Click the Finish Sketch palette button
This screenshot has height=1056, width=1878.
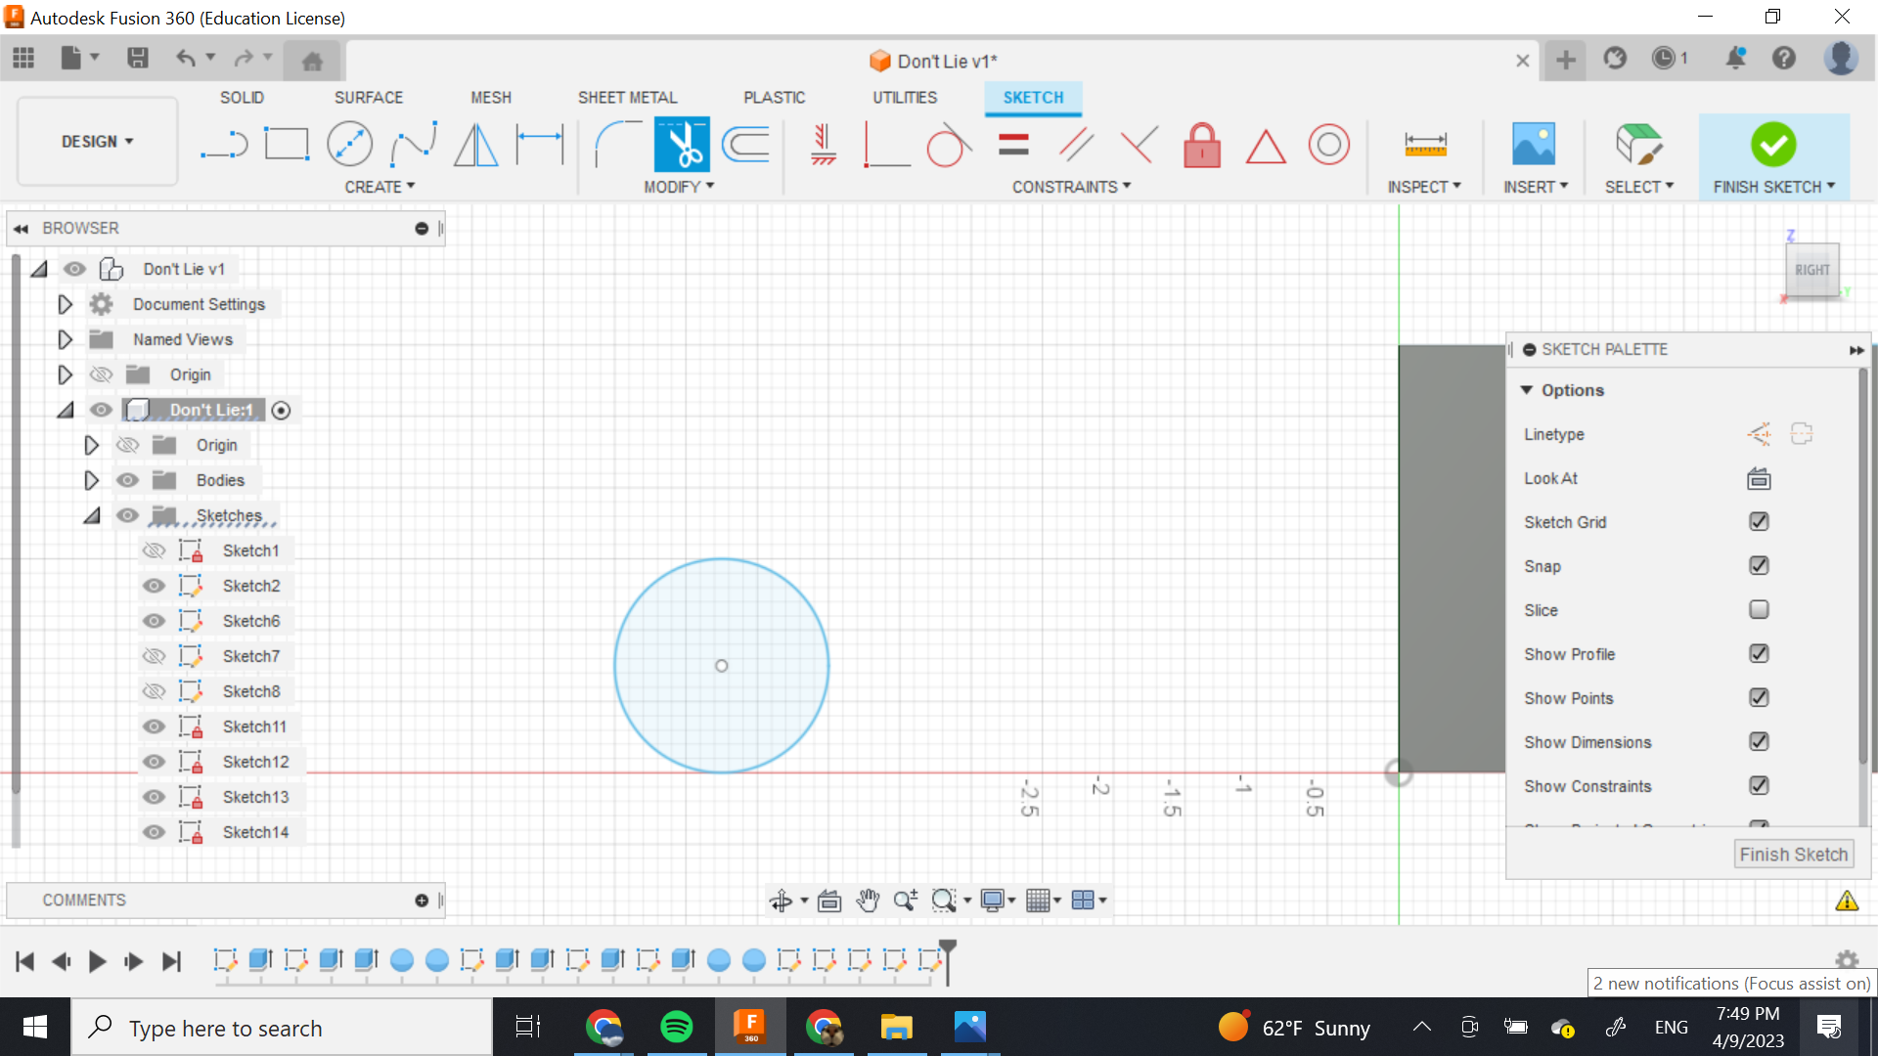click(1793, 855)
